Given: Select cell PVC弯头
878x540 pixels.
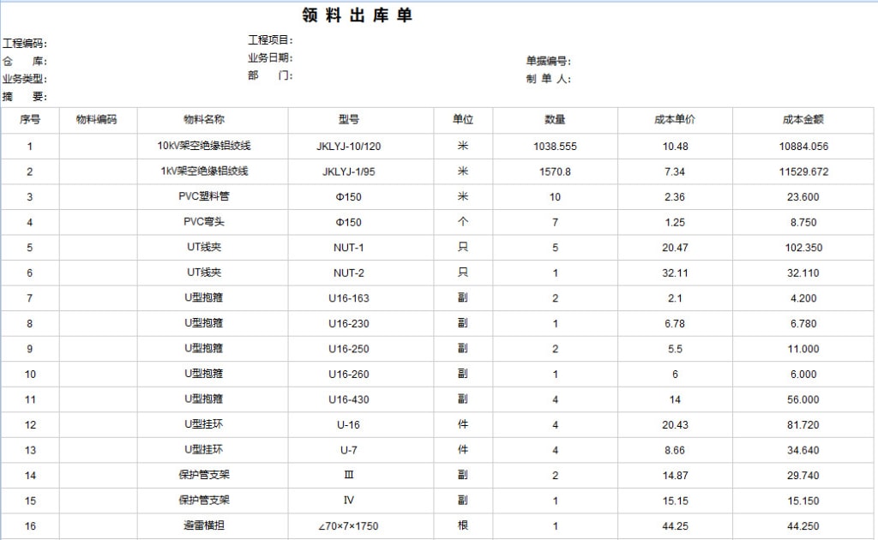Looking at the screenshot, I should point(213,222).
